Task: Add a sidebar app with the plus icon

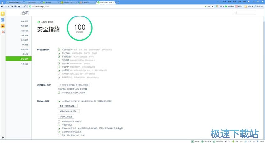Action: tap(3, 138)
